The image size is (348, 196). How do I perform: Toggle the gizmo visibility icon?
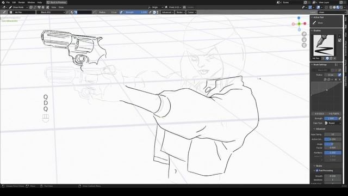310,7
